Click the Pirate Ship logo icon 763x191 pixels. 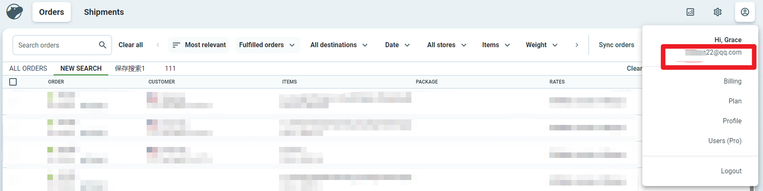click(x=14, y=12)
